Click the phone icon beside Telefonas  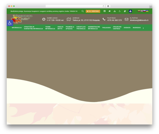[104, 19]
